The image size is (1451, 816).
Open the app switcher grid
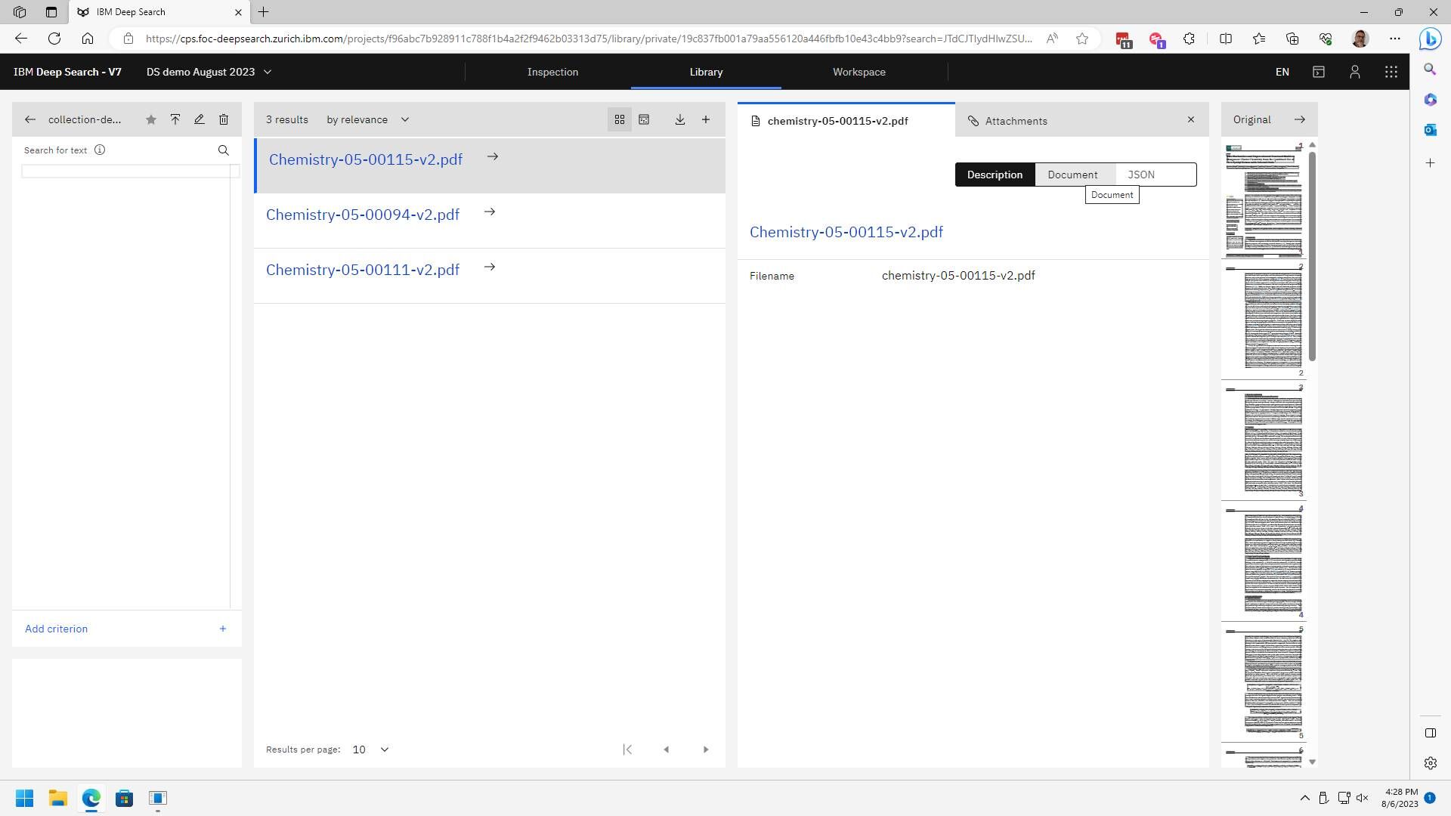point(1391,72)
